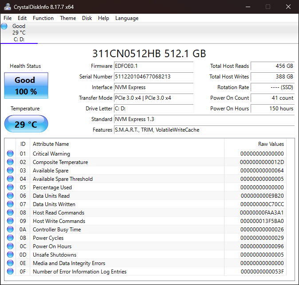Click the status orb for Host Read Commands

tap(10, 212)
